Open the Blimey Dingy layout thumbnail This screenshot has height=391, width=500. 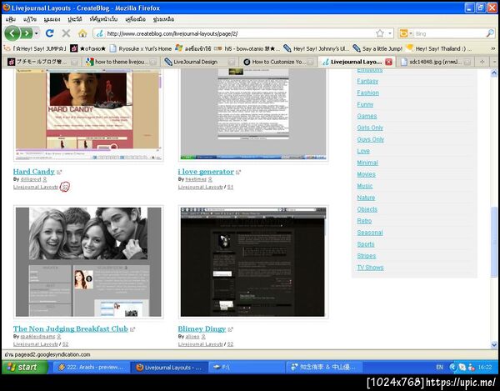tap(253, 262)
